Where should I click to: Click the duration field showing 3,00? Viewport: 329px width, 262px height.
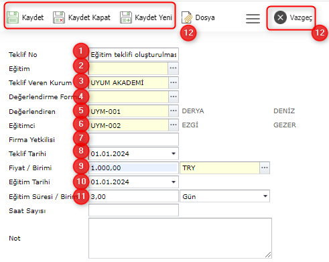pos(133,196)
